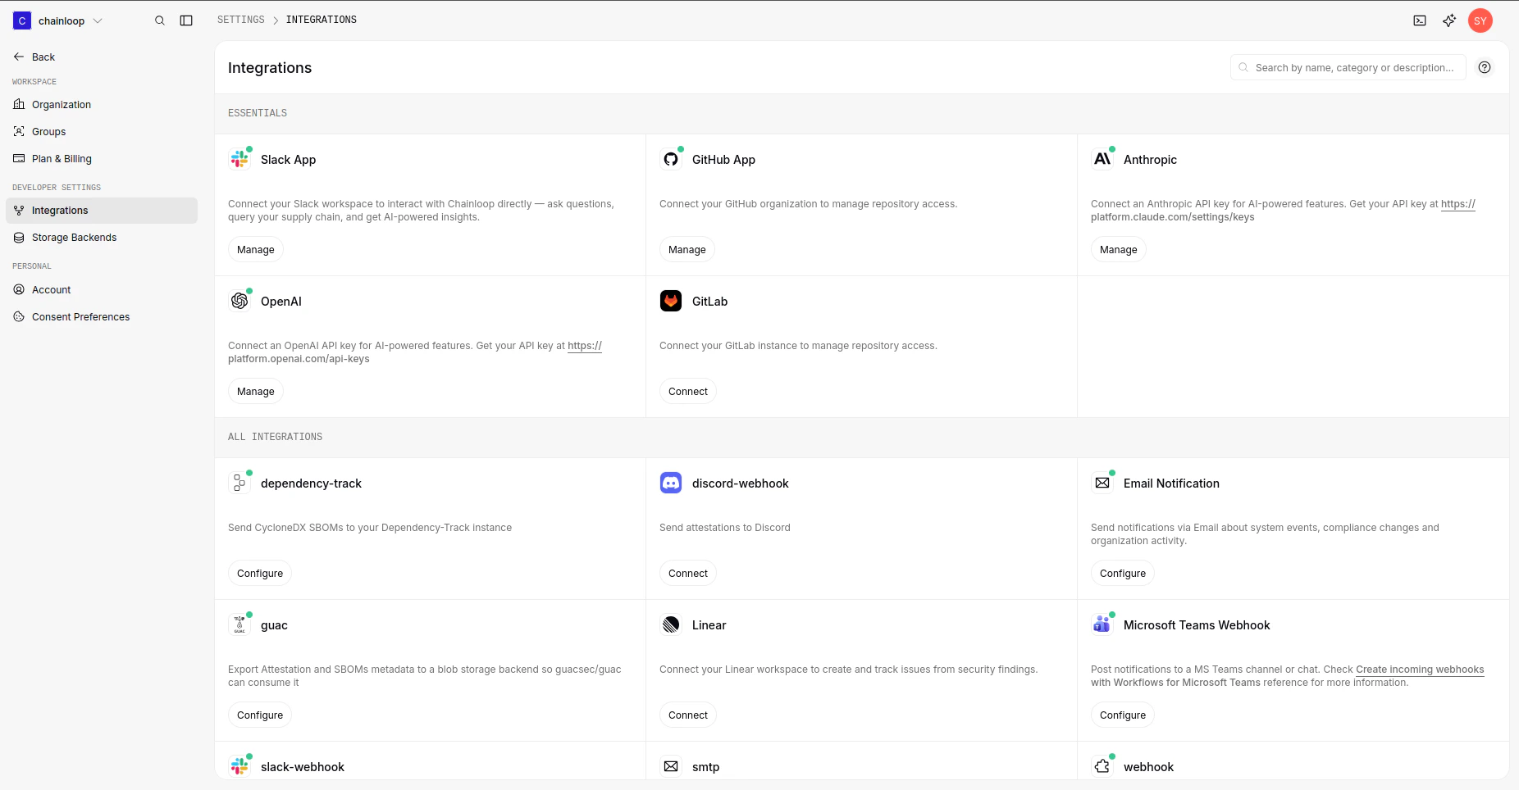Go Back from settings sidebar
This screenshot has height=790, width=1519.
tap(34, 57)
